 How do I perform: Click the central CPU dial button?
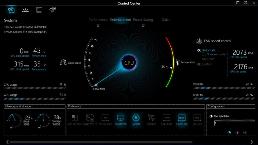129,63
